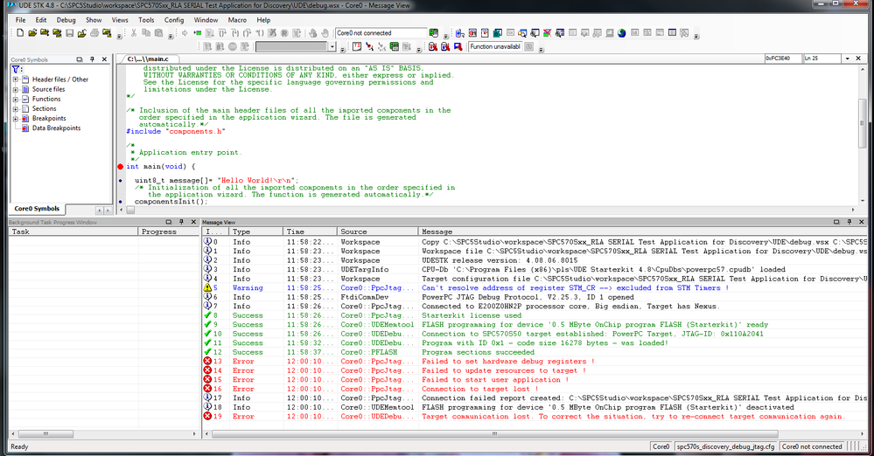Create a new file with toolbar icon
874x456 pixels.
pos(20,33)
